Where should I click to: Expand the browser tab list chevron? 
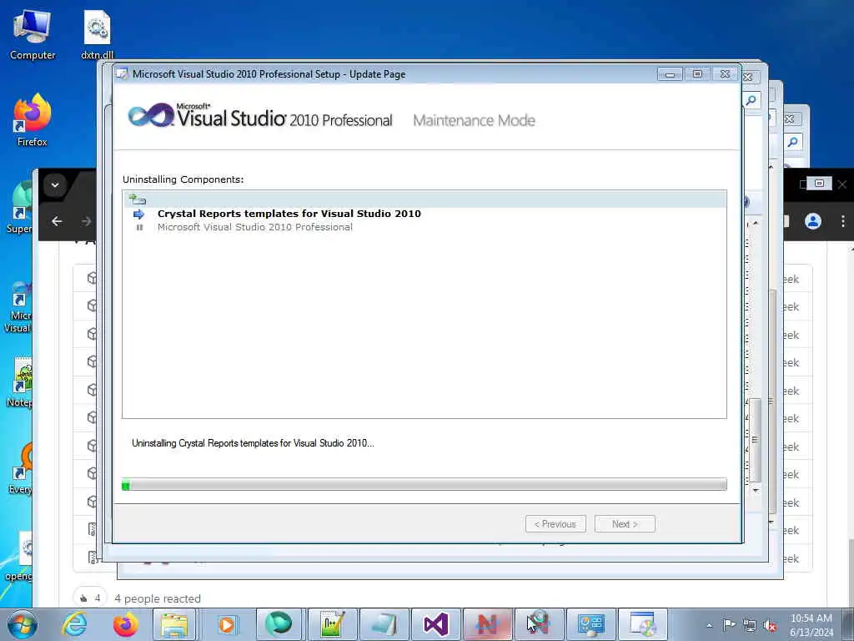[x=55, y=185]
